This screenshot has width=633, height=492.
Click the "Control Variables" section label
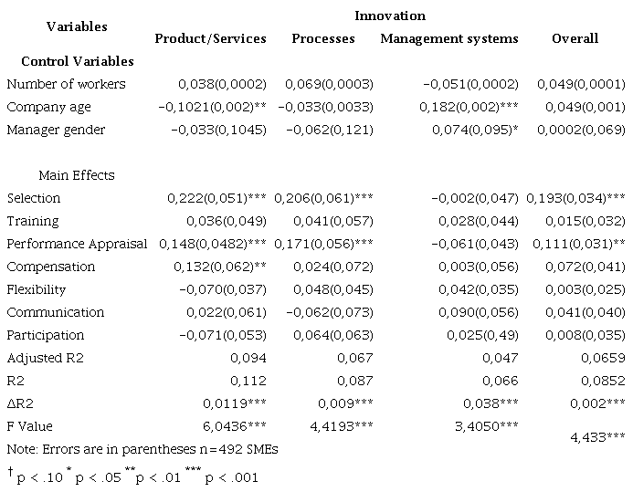tap(78, 61)
